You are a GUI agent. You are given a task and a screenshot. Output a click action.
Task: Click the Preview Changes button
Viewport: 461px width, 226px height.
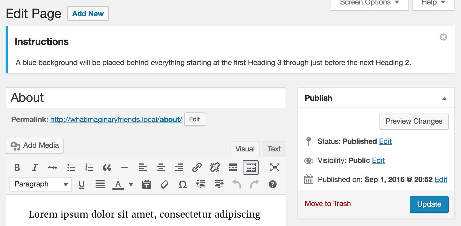pyautogui.click(x=414, y=121)
